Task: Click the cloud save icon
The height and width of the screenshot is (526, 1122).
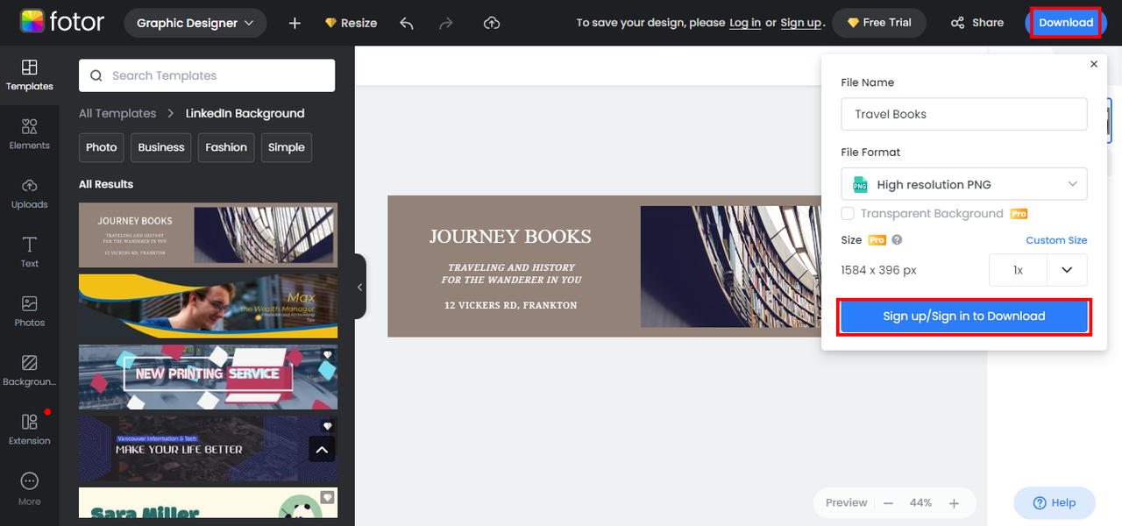Action: [492, 23]
